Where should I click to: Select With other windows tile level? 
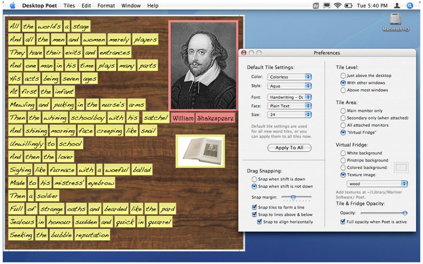(x=363, y=83)
